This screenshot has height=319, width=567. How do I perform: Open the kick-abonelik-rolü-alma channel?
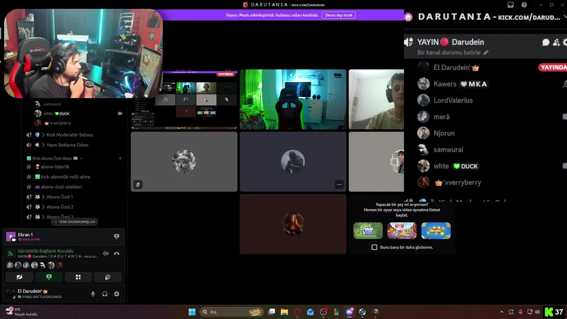tap(65, 177)
